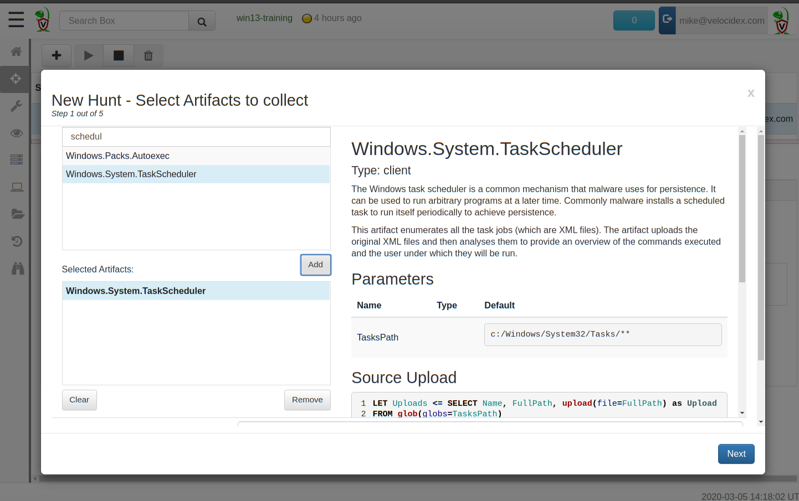The image size is (799, 501).
Task: Close the New Hunt dialog with x
Action: tap(751, 93)
